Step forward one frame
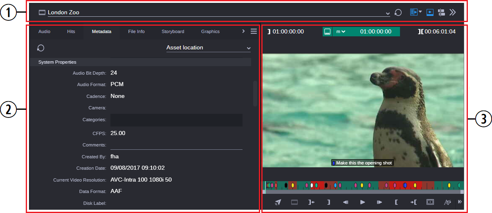 (x=380, y=202)
